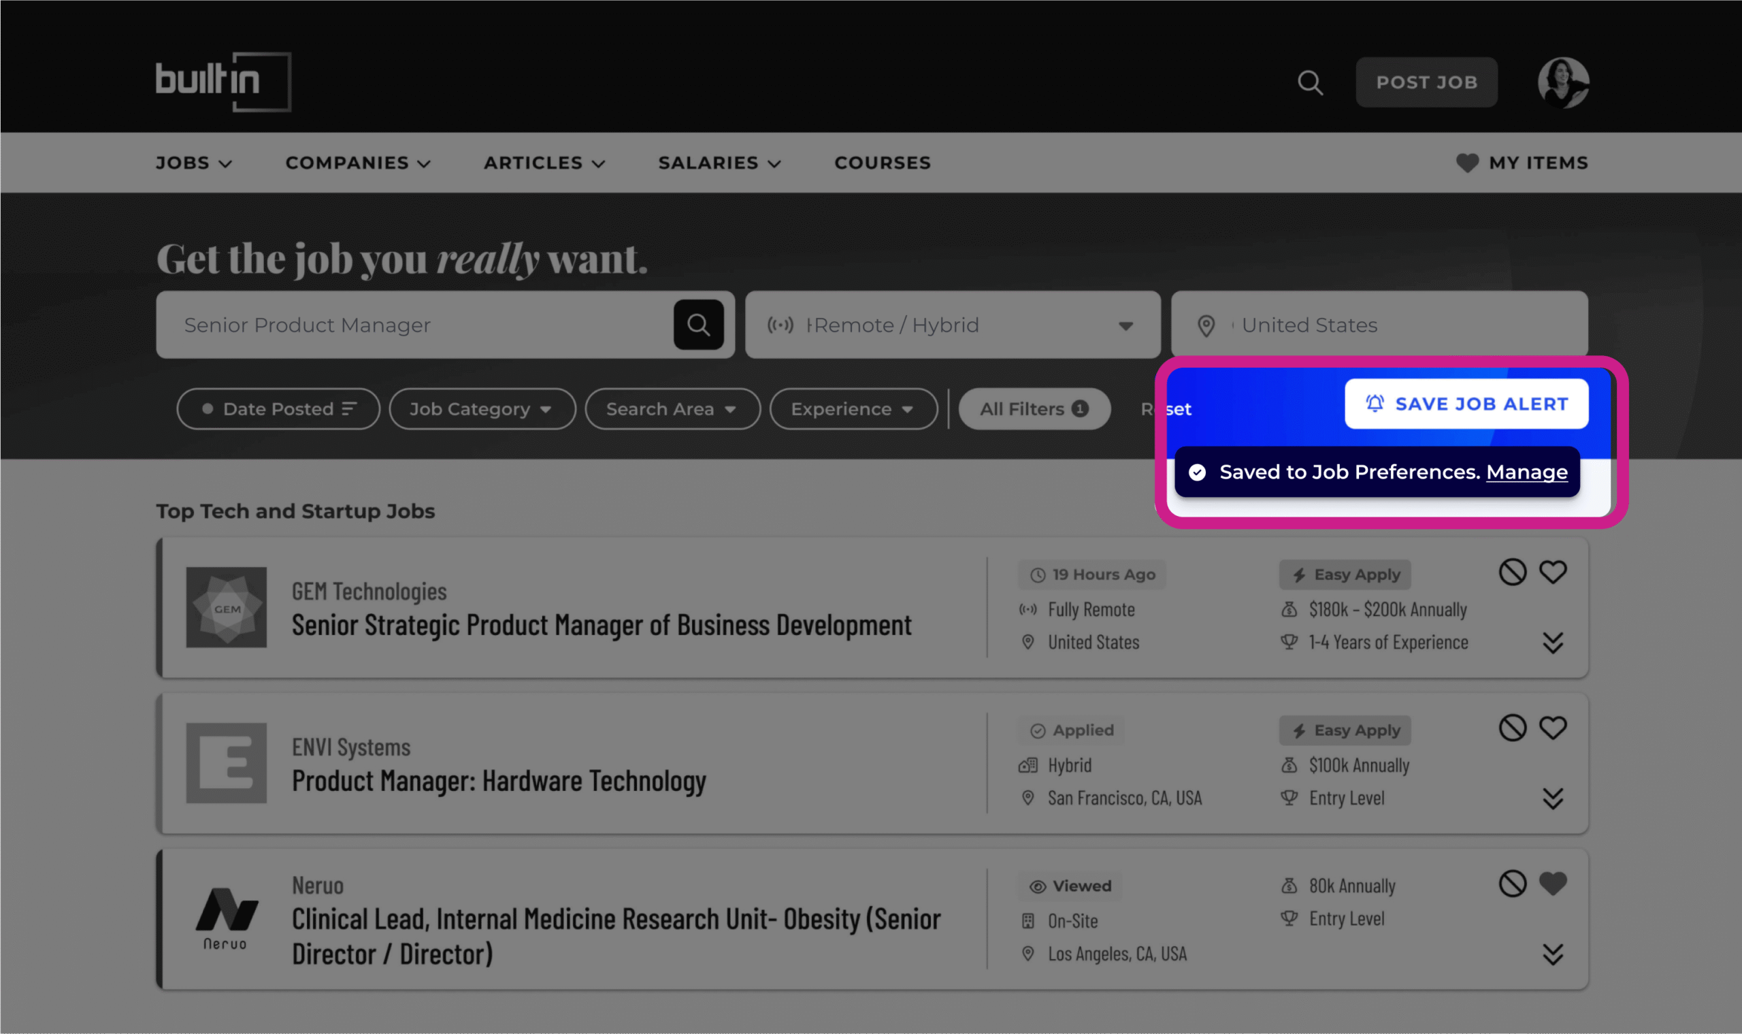Expand the GEM Technologies job card

1553,643
